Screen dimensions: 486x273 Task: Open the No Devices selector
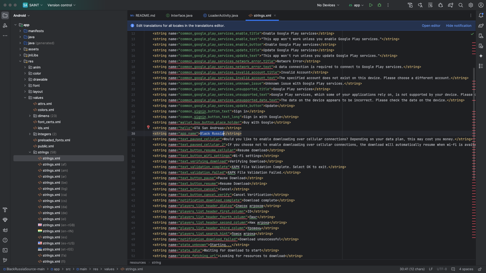[x=328, y=5]
